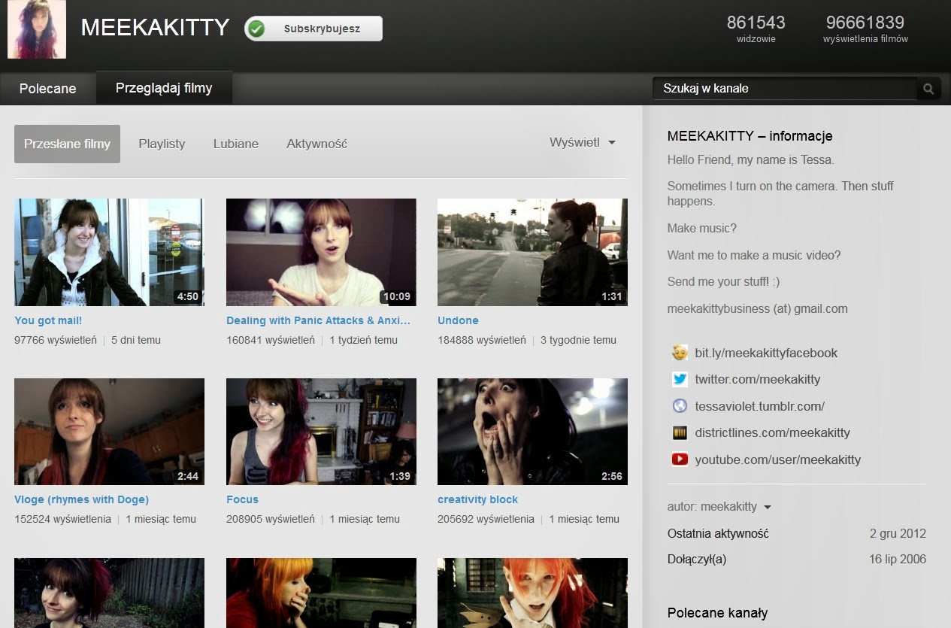Click the District Lines icon
951x628 pixels.
pyautogui.click(x=680, y=432)
